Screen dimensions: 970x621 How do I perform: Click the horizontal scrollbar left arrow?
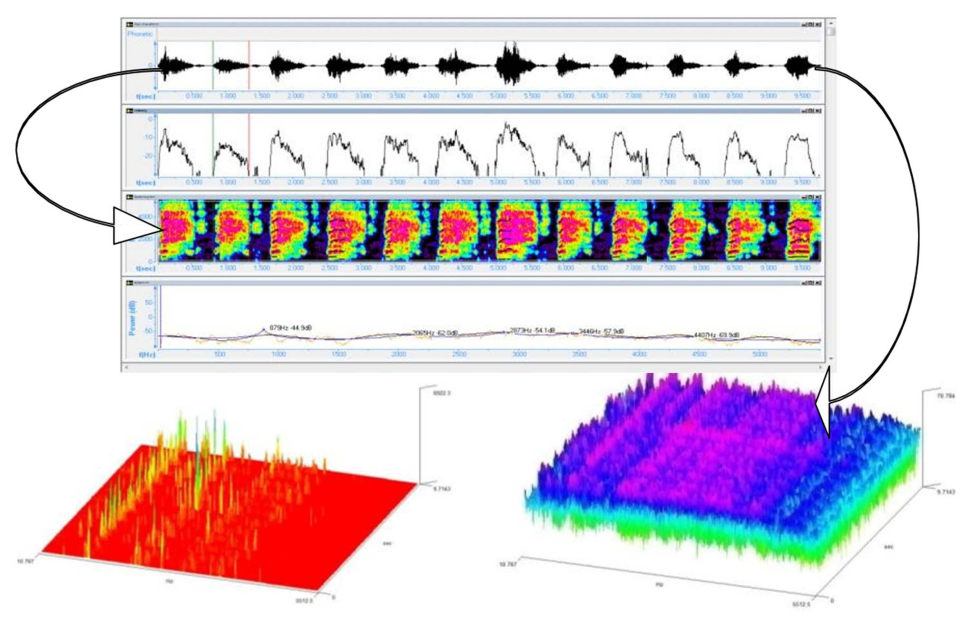pyautogui.click(x=126, y=367)
